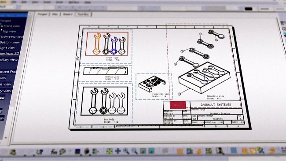Click the DASSAULT SYSTEMES title block text
The image size is (286, 161).
[216, 105]
